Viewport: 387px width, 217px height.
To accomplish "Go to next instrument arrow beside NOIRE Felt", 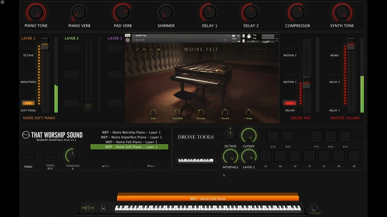I will [x=229, y=36].
